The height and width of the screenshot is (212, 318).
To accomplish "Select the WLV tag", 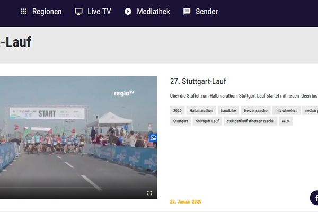I will (x=286, y=121).
